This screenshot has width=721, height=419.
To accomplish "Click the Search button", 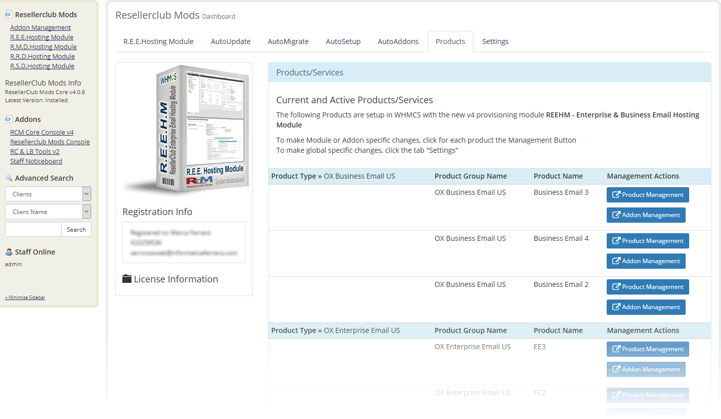I will point(76,229).
